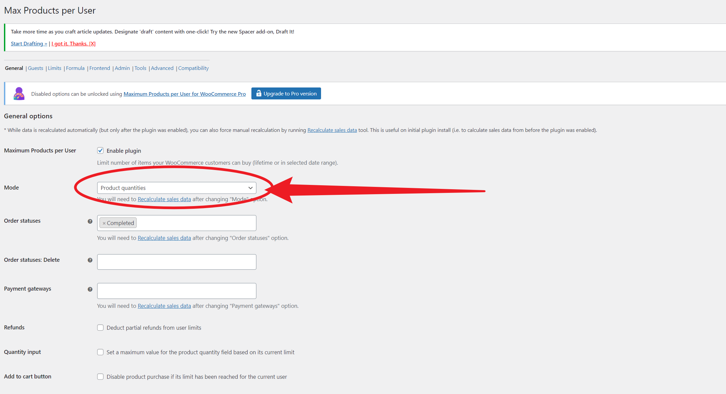
Task: Open the Mode dropdown showing Product quantities
Action: pos(176,188)
